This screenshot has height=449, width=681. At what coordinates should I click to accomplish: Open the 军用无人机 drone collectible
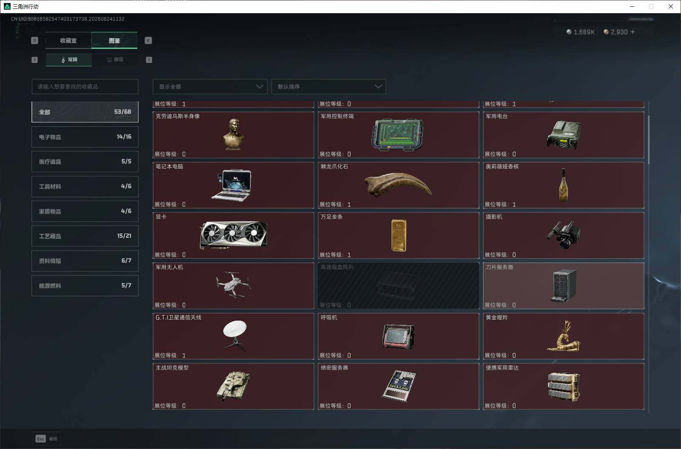point(233,286)
